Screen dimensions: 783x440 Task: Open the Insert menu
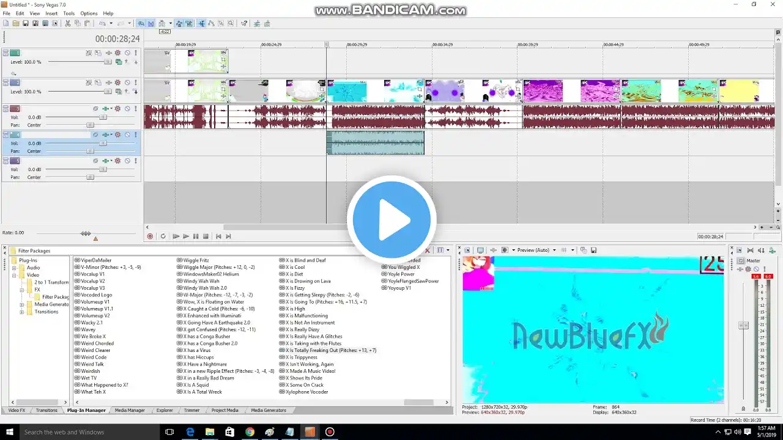point(51,13)
